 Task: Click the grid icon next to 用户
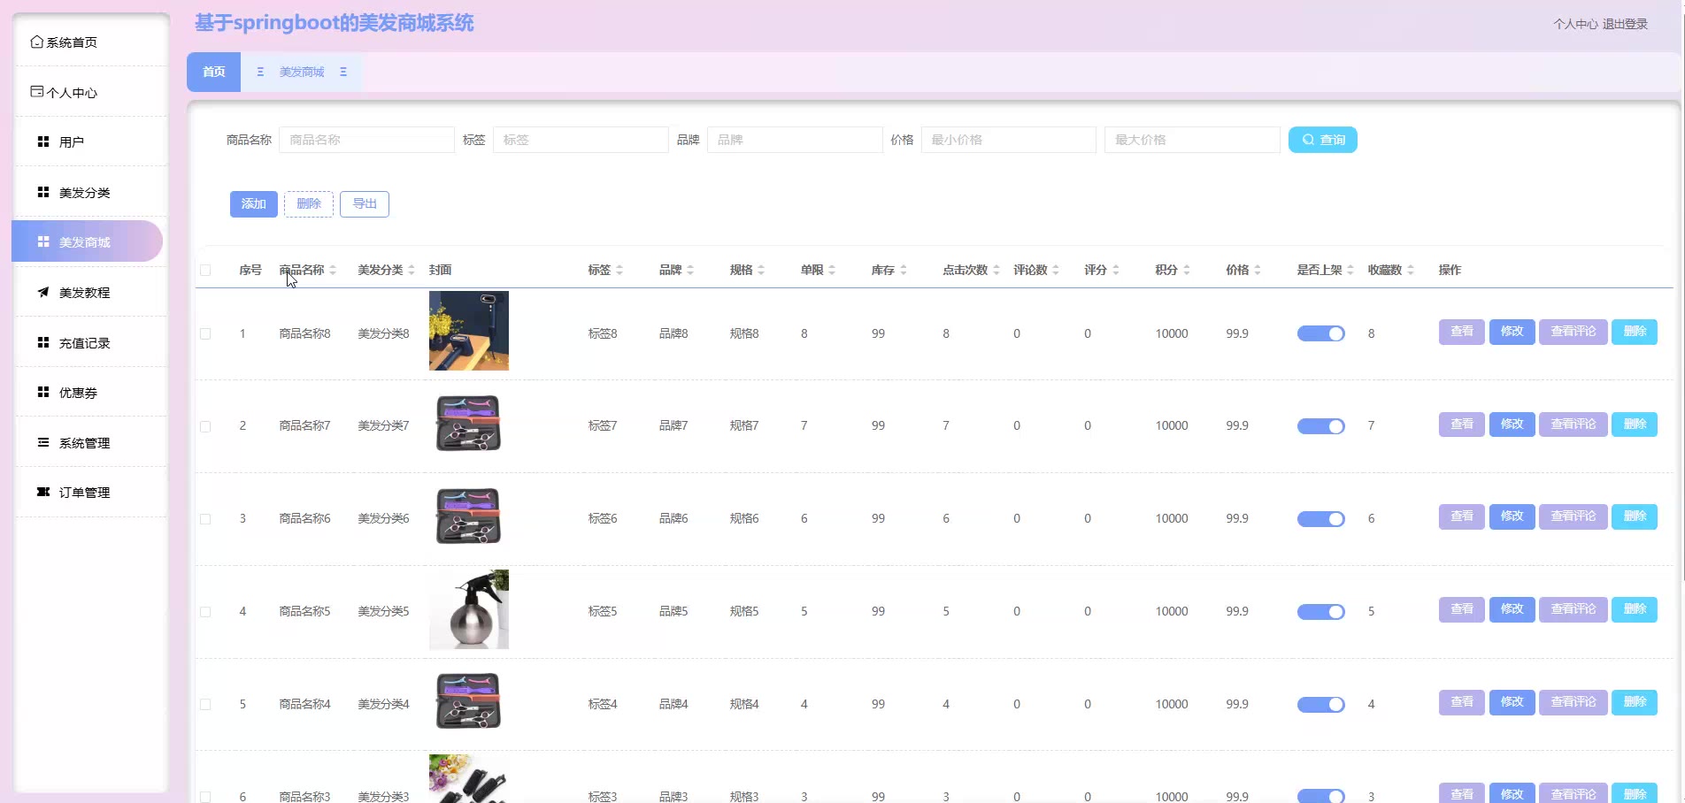pyautogui.click(x=42, y=141)
